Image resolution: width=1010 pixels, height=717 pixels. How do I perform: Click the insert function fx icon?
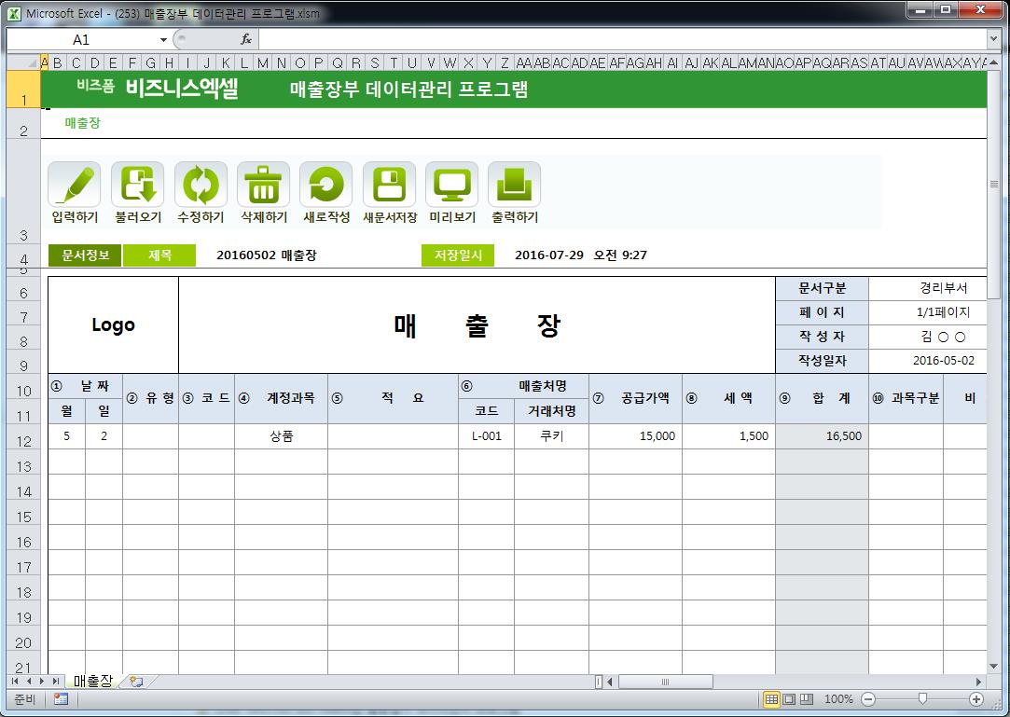pos(246,39)
